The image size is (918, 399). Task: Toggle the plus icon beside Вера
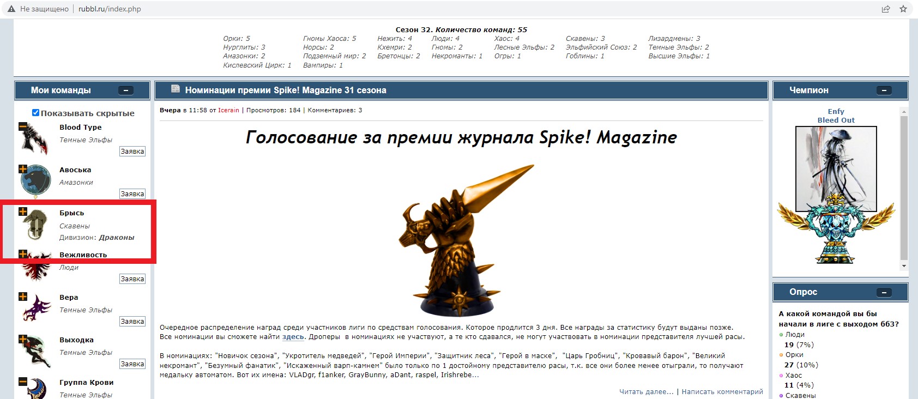click(x=23, y=297)
